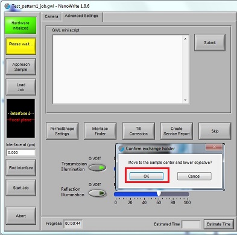Viewport: 237px width, 235px height.
Task: Click the Confirm exchange holder dialog icon
Action: pyautogui.click(x=121, y=149)
